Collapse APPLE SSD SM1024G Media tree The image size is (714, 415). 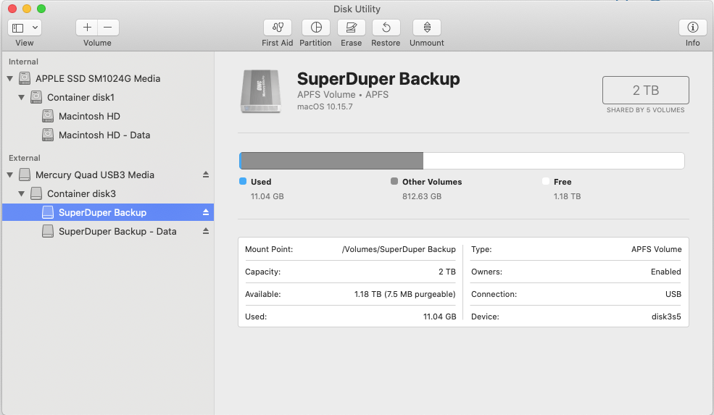click(x=10, y=79)
